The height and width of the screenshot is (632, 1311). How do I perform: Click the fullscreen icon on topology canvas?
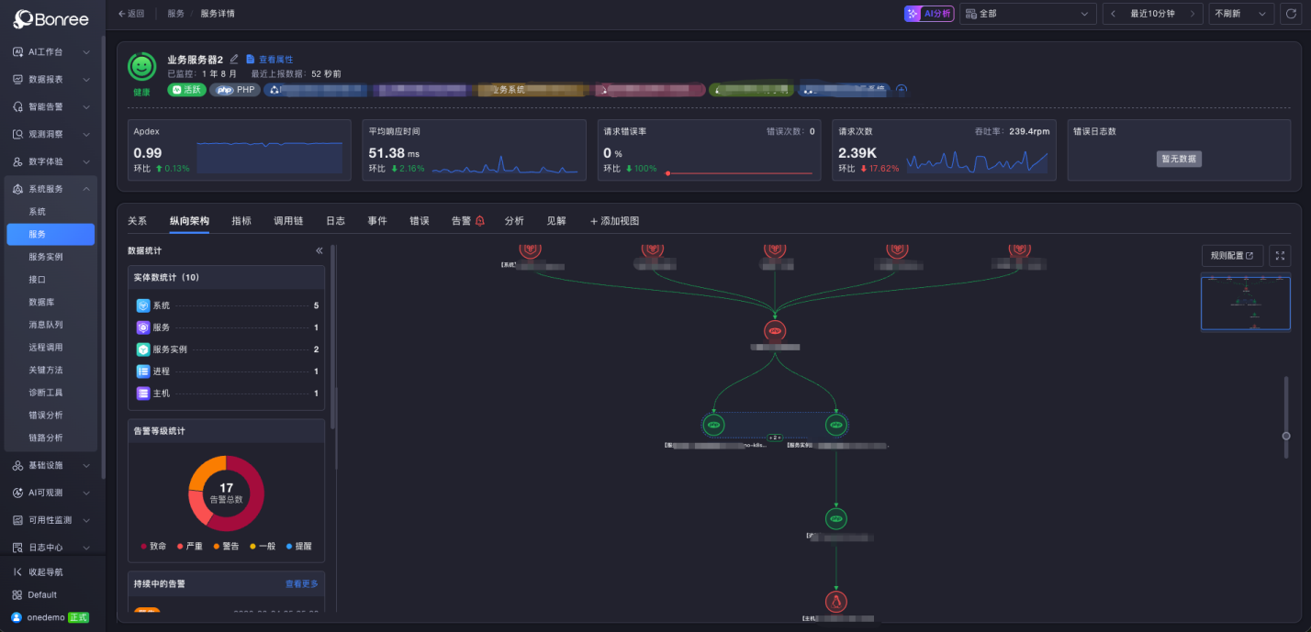[x=1280, y=255]
